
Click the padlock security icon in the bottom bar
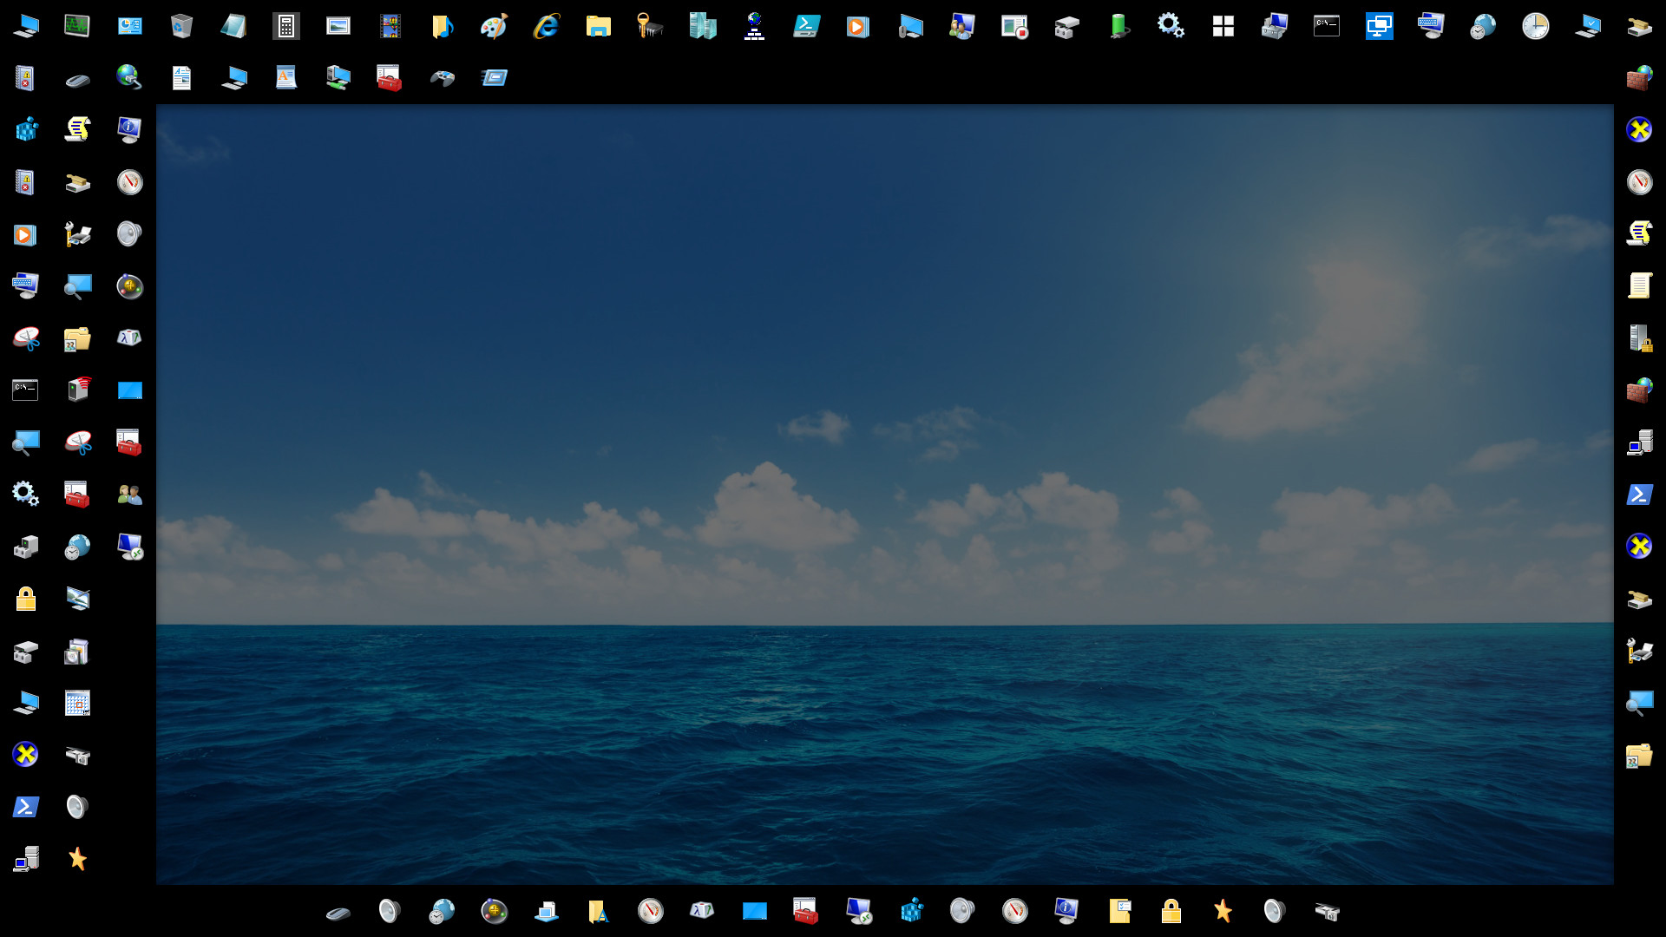[x=1171, y=912]
